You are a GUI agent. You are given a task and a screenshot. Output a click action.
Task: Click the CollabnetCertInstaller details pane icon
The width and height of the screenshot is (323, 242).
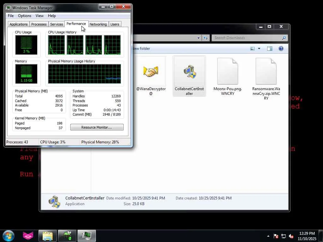pyautogui.click(x=54, y=202)
